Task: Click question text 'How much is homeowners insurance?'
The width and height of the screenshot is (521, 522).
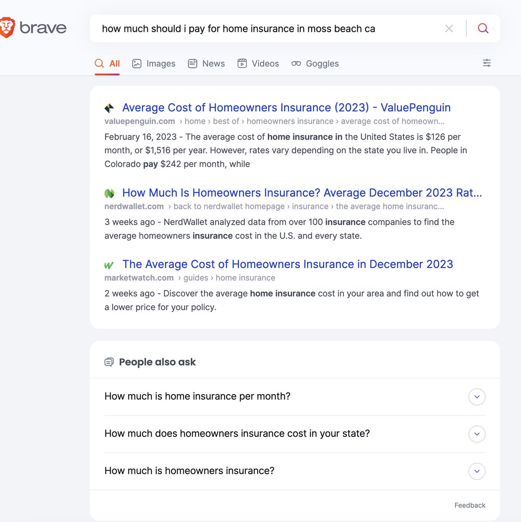Action: click(189, 471)
